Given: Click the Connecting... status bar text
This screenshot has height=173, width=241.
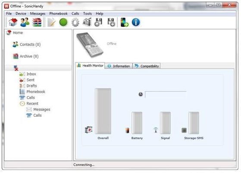Looking at the screenshot, I should click(x=84, y=165).
